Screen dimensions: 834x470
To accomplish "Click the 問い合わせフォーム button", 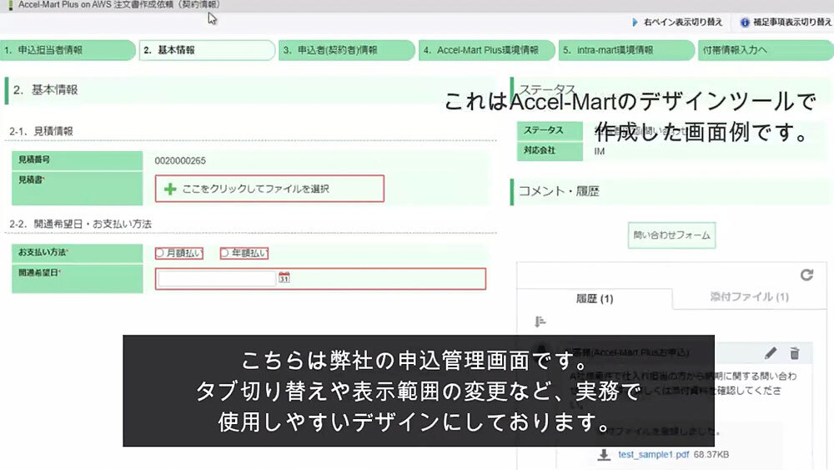I will click(671, 235).
